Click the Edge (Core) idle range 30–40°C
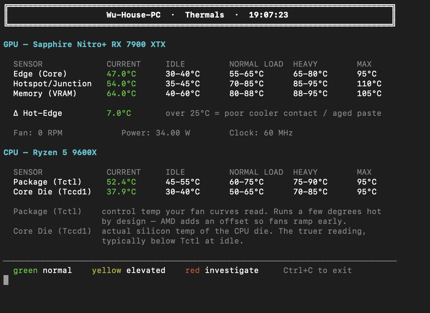This screenshot has width=430, height=313. 183,74
